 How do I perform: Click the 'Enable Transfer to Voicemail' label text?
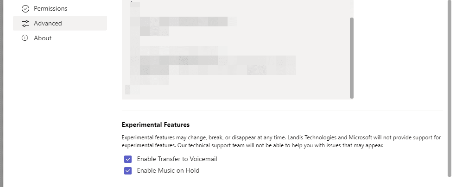(x=177, y=159)
